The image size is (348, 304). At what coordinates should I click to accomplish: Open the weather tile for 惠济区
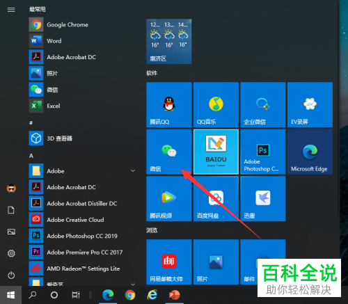click(169, 42)
